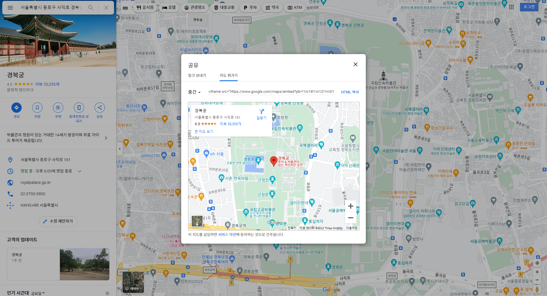The image size is (547, 296).
Task: Click the plus code dots icon
Action: pos(10,205)
